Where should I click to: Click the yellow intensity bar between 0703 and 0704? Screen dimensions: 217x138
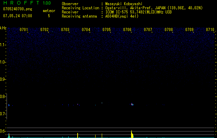[x=78, y=135]
